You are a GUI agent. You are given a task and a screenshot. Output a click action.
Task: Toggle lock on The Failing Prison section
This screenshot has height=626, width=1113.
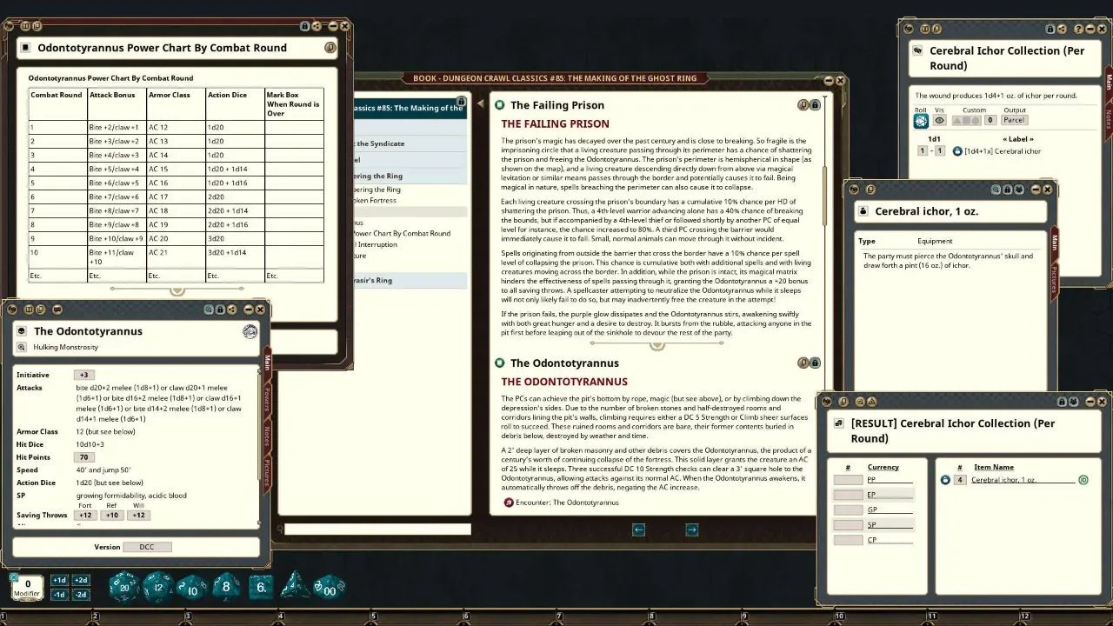pyautogui.click(x=815, y=105)
